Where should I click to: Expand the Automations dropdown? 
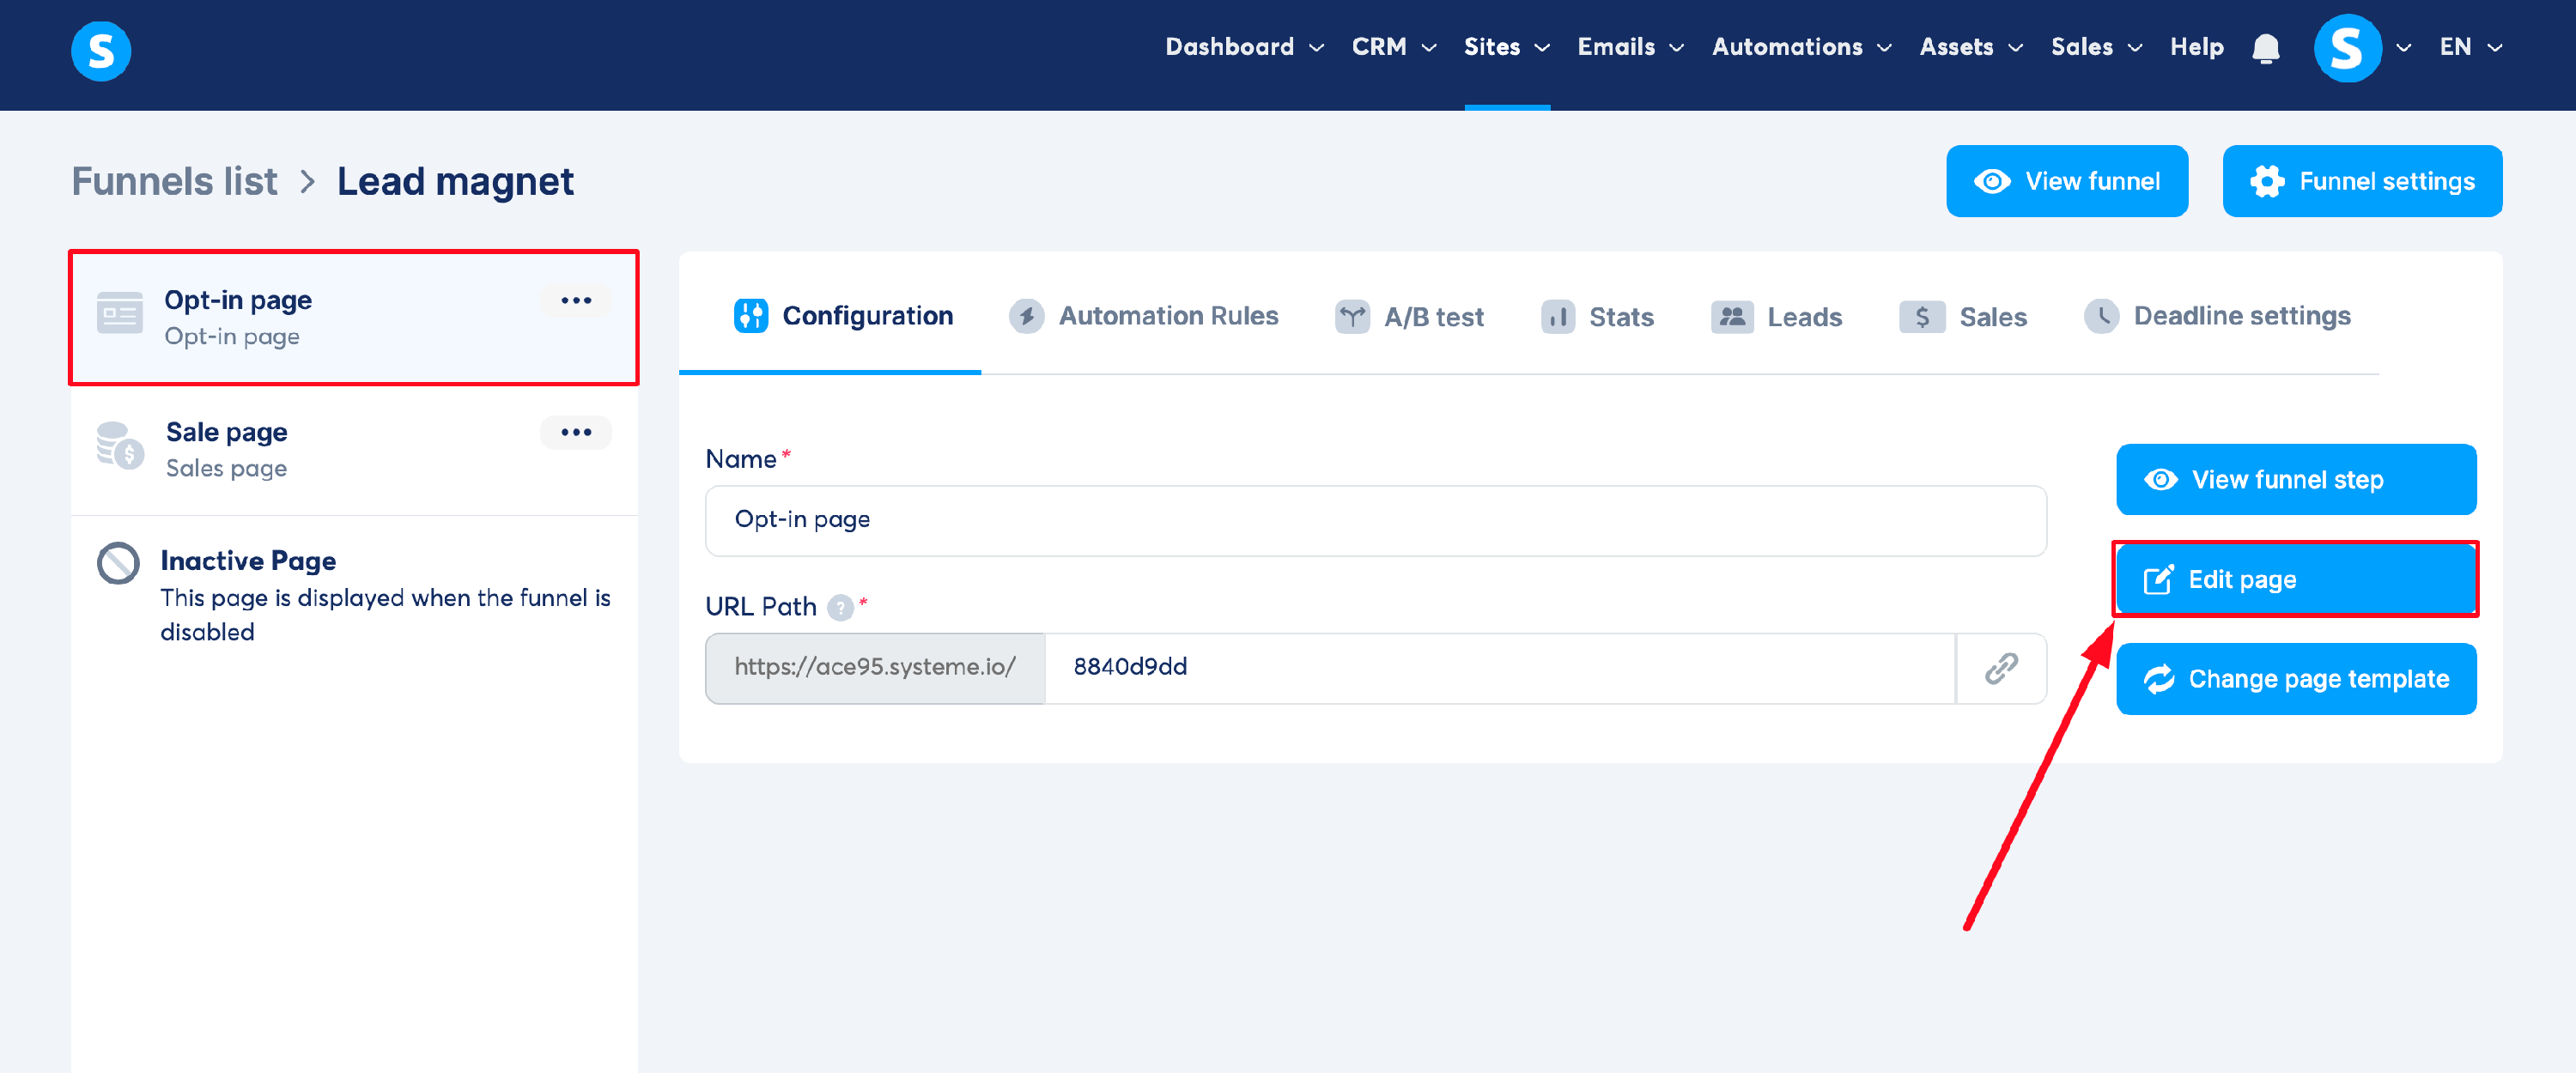[1801, 47]
